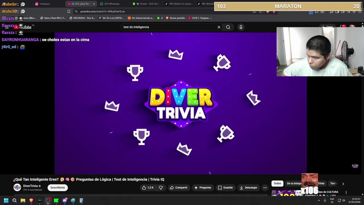Like the video with thumbs-up 1,5 K
Screen dimensions: 364x205
tap(148, 188)
